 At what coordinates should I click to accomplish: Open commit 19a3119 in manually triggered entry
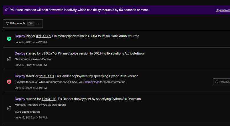49,99
